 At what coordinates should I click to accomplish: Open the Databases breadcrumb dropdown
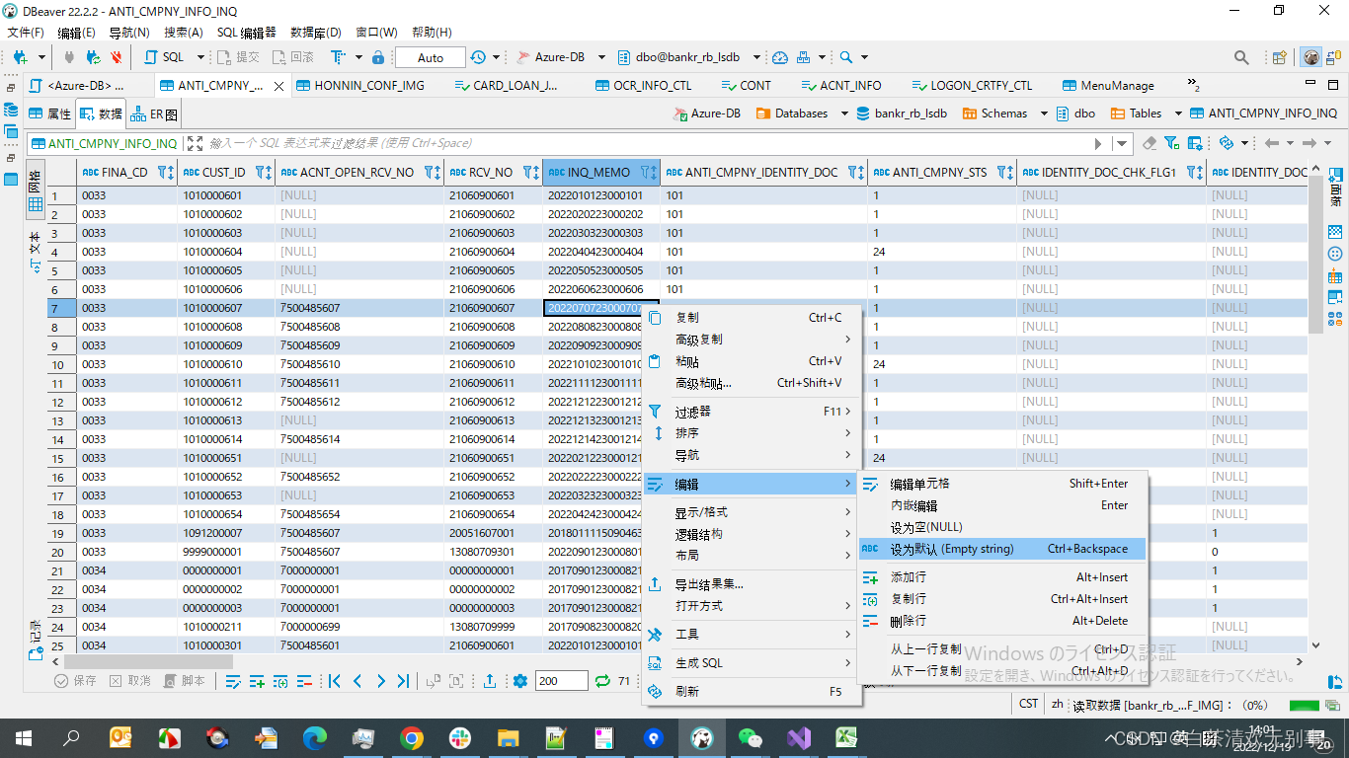coord(844,114)
